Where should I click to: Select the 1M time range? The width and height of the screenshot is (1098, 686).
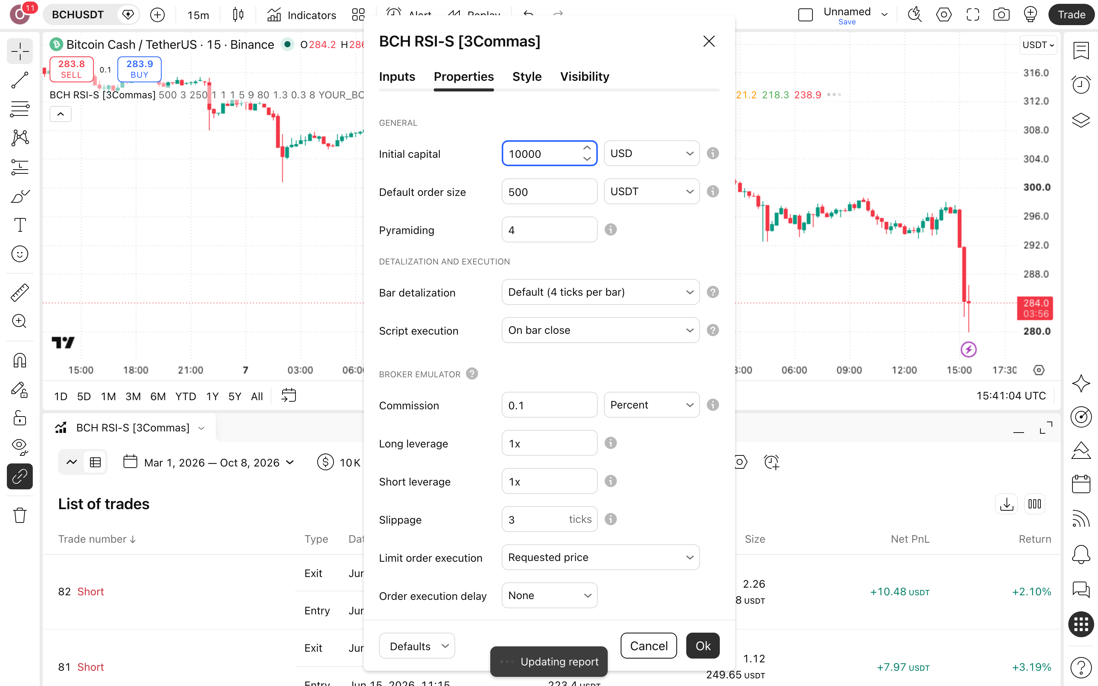(108, 396)
